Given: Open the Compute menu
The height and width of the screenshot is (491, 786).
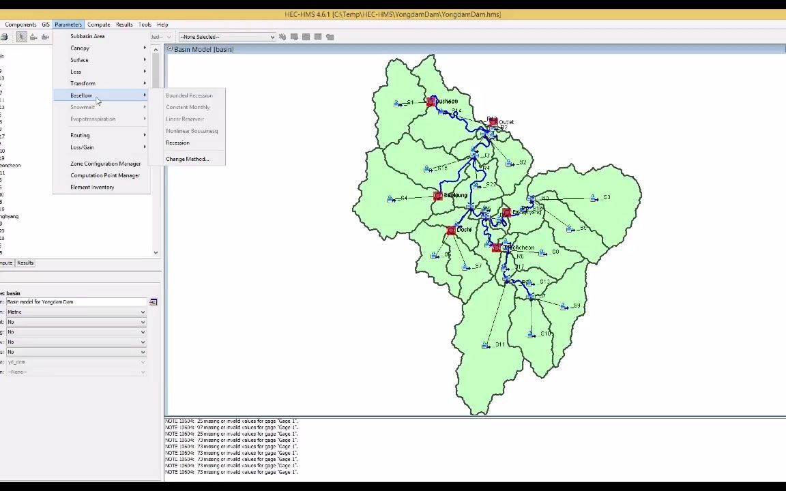Looking at the screenshot, I should [98, 24].
